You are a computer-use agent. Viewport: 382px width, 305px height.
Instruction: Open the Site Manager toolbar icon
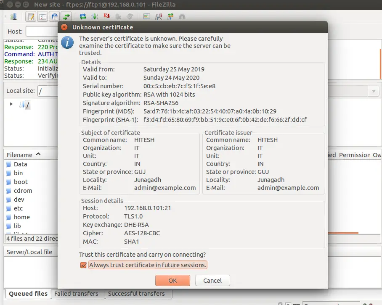click(x=13, y=16)
